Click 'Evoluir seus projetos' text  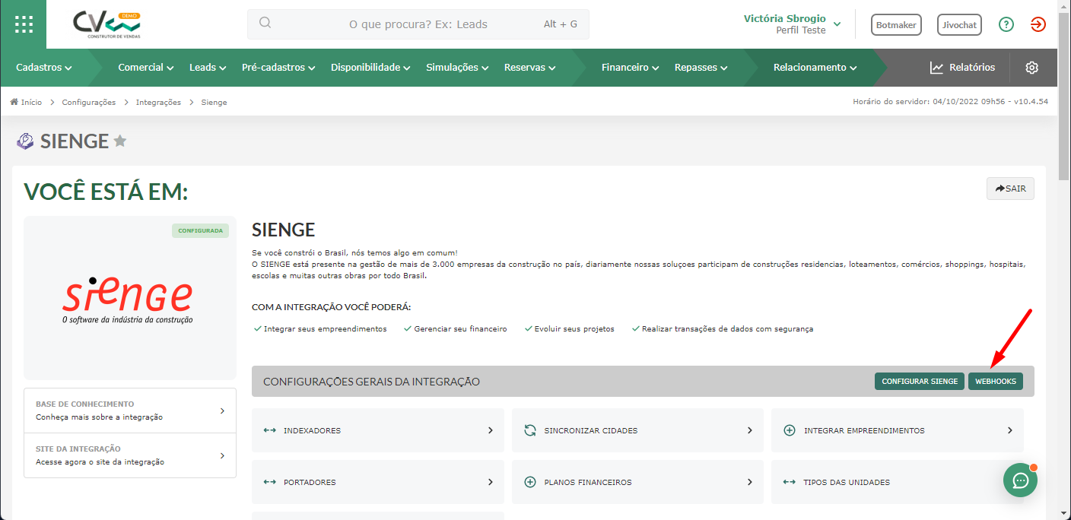click(574, 329)
